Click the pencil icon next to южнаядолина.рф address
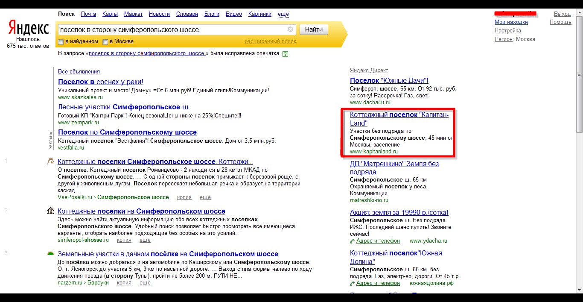The height and width of the screenshot is (302, 583). 352,283
